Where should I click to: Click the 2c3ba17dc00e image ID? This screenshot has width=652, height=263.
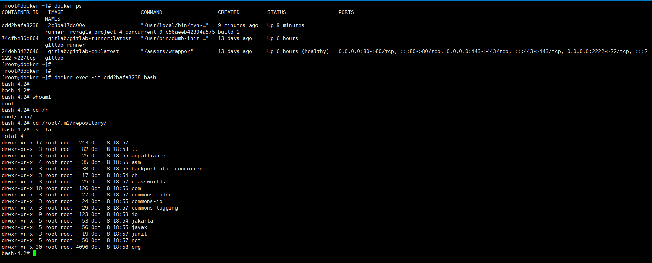click(67, 25)
